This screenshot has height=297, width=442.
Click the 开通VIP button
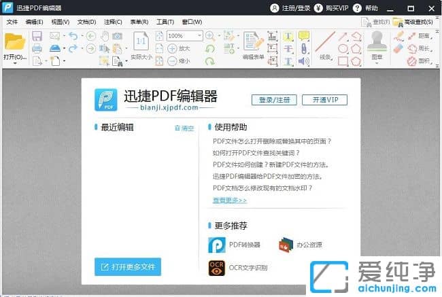click(x=325, y=100)
